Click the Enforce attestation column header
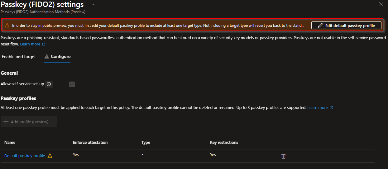Image resolution: width=388 pixels, height=169 pixels. point(90,142)
